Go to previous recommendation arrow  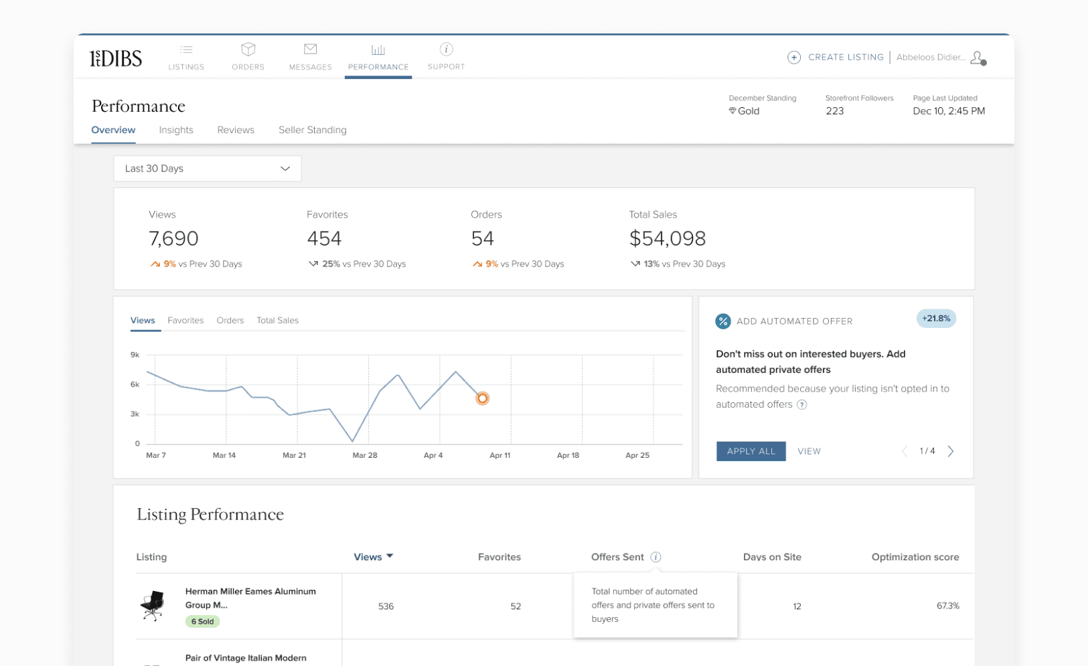905,451
